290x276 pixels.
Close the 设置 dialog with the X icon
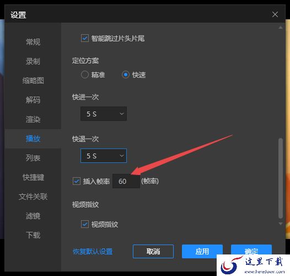click(x=275, y=14)
